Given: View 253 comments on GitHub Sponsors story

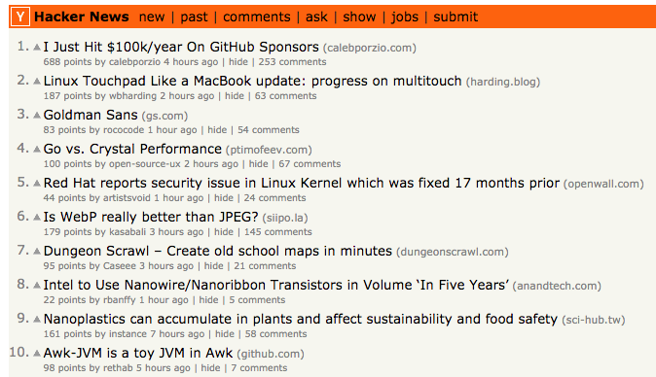Looking at the screenshot, I should tap(292, 62).
